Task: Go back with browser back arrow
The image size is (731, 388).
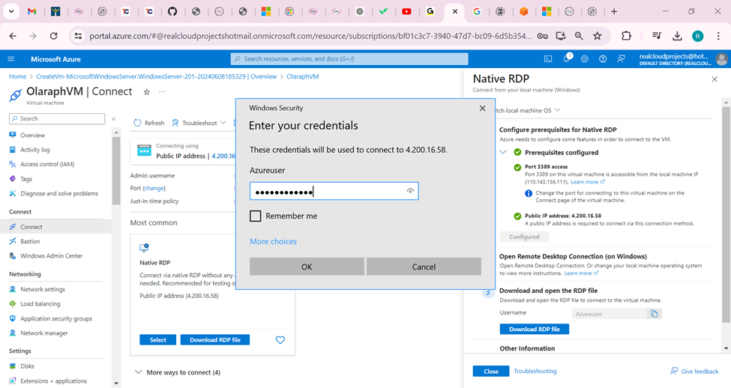Action: [x=13, y=36]
